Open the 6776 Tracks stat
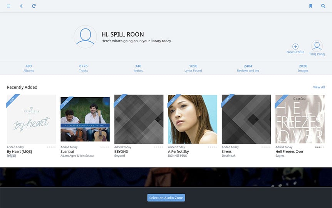This screenshot has height=208, width=332. 84,68
